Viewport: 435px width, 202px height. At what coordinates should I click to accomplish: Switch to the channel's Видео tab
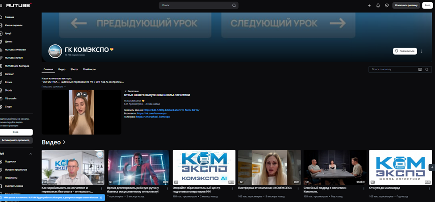pos(62,69)
